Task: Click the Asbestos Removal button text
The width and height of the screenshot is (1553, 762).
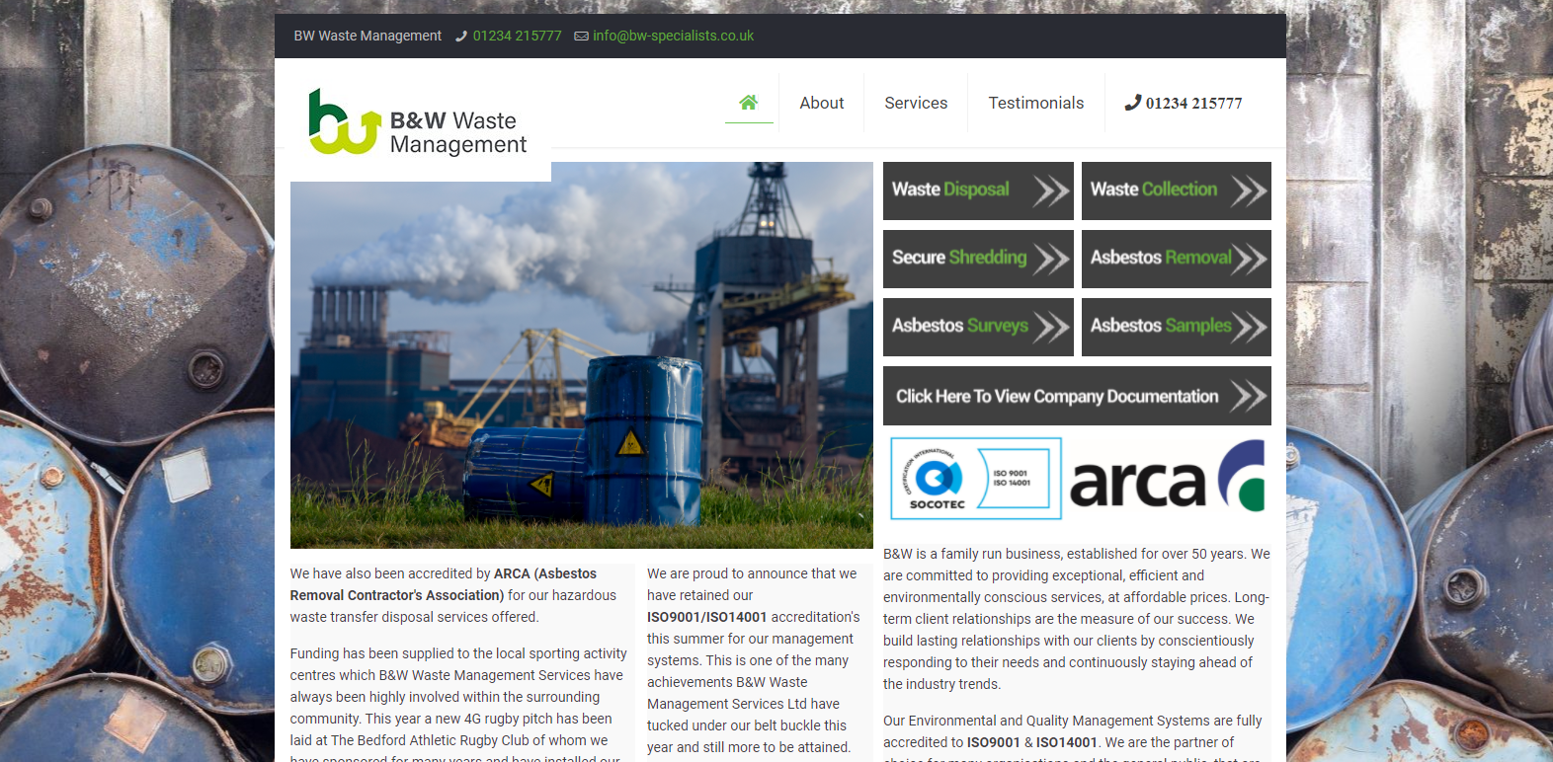Action: [x=1161, y=258]
